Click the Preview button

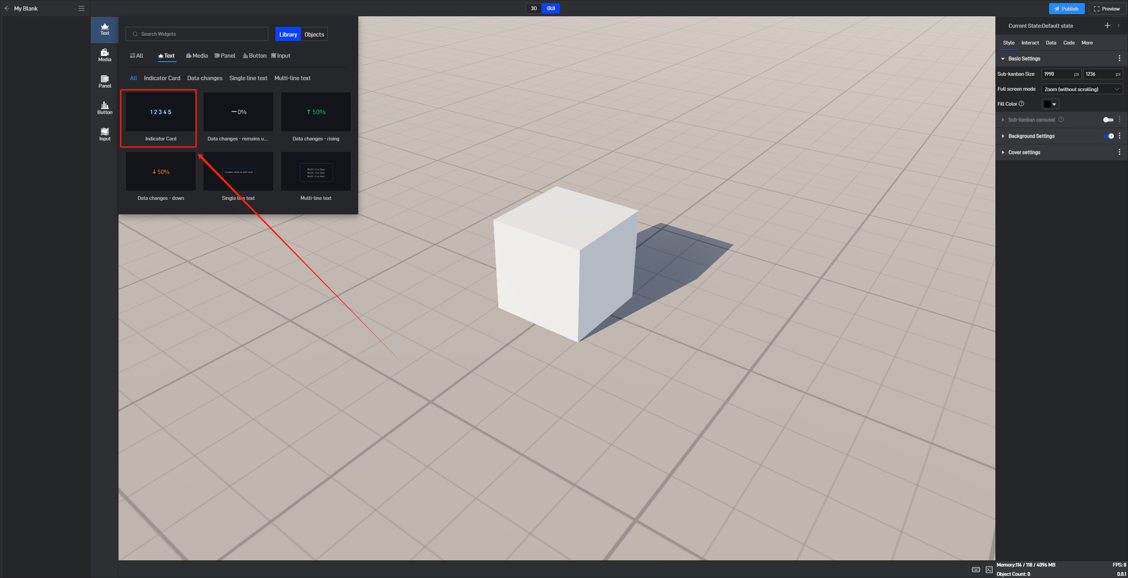click(1107, 9)
